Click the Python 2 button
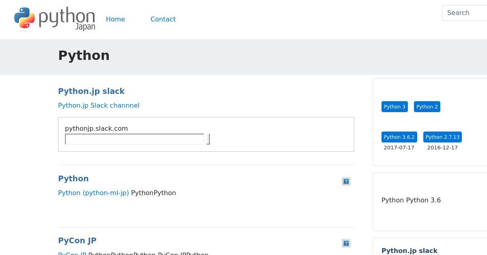 [427, 107]
